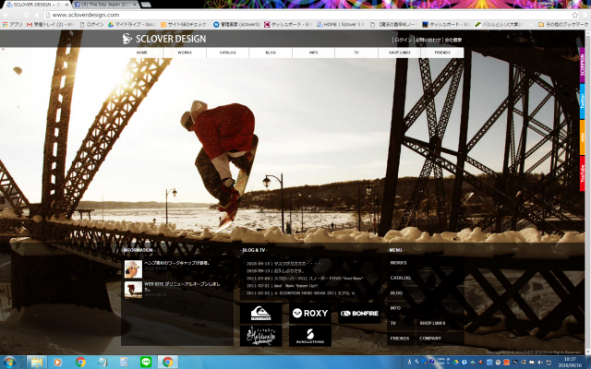591x369 pixels.
Task: Click the handwritten script brand logo tile
Action: click(x=260, y=336)
